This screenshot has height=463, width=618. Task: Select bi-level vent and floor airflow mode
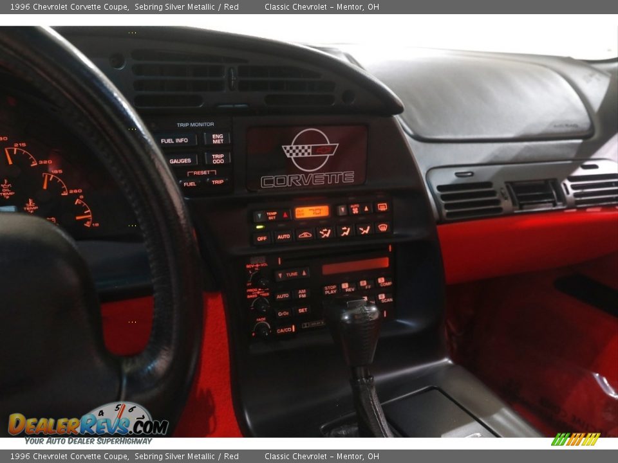(x=325, y=233)
